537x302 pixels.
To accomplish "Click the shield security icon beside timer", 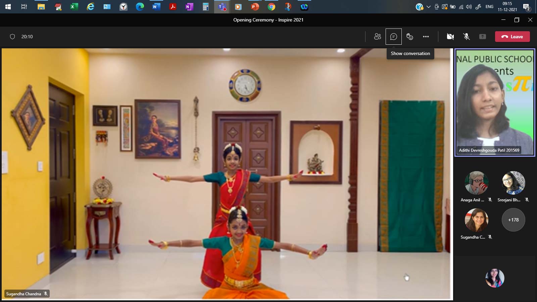I will click(12, 37).
